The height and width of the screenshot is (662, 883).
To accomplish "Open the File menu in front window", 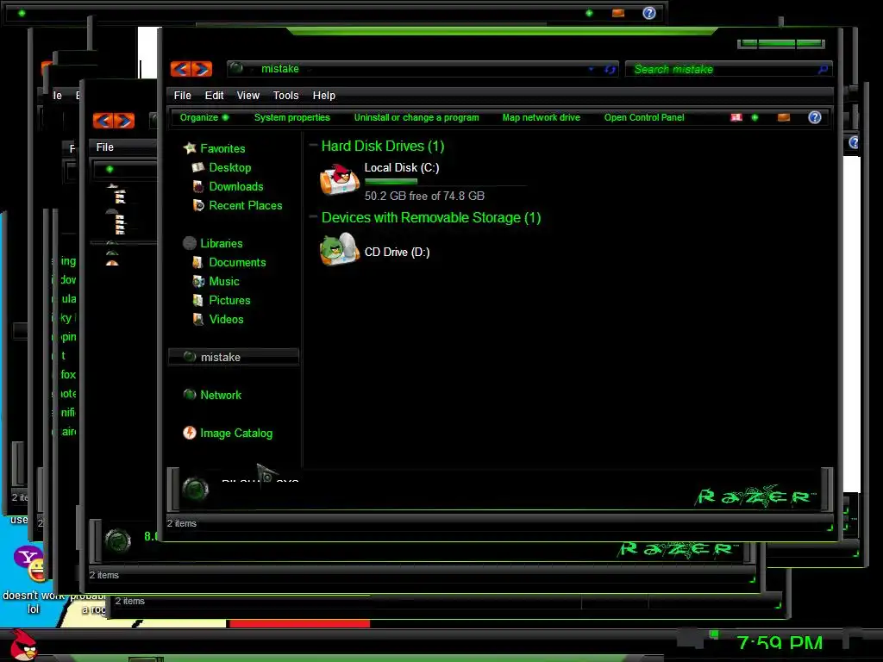I will tap(182, 95).
